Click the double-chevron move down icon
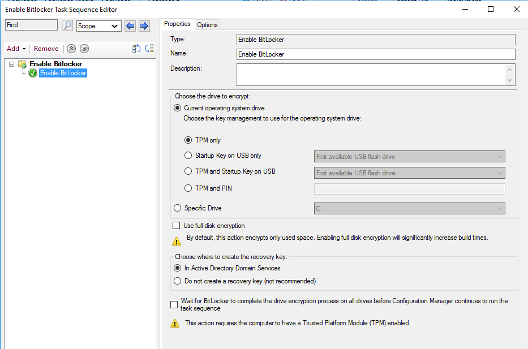 click(x=84, y=49)
